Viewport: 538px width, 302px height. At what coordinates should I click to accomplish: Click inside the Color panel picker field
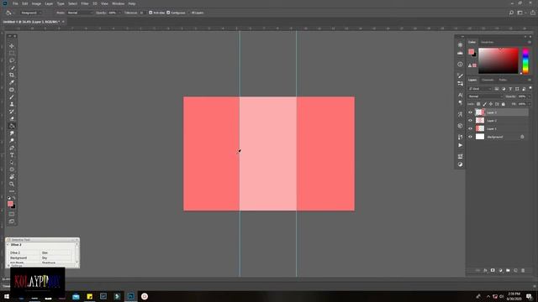tap(498, 61)
